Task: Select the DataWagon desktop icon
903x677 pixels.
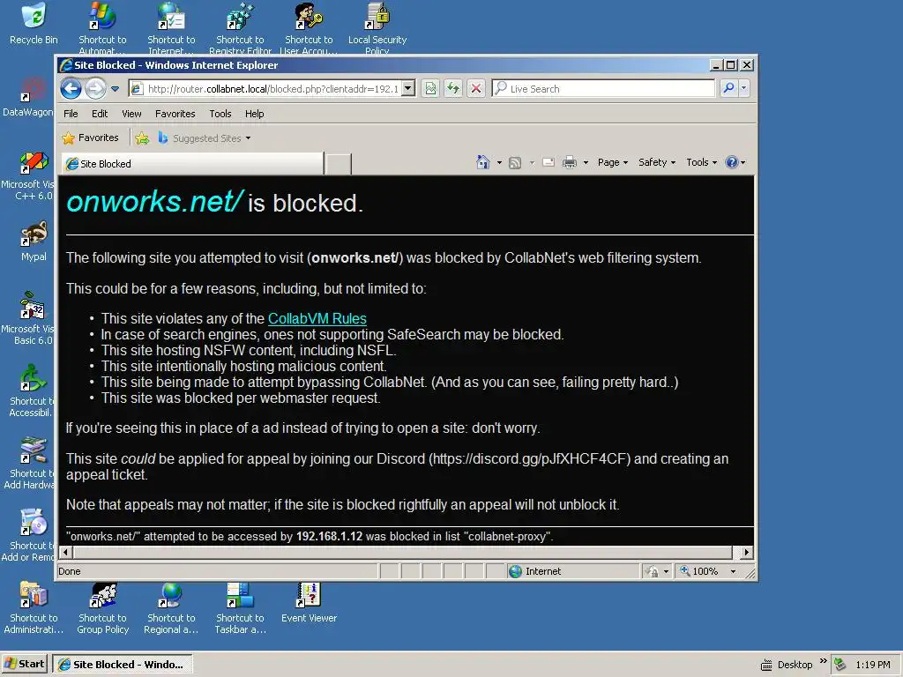Action: (27, 97)
